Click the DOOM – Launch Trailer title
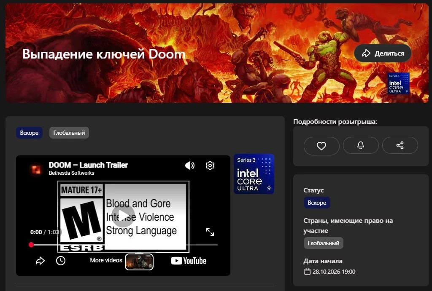This screenshot has width=432, height=291. pos(88,165)
